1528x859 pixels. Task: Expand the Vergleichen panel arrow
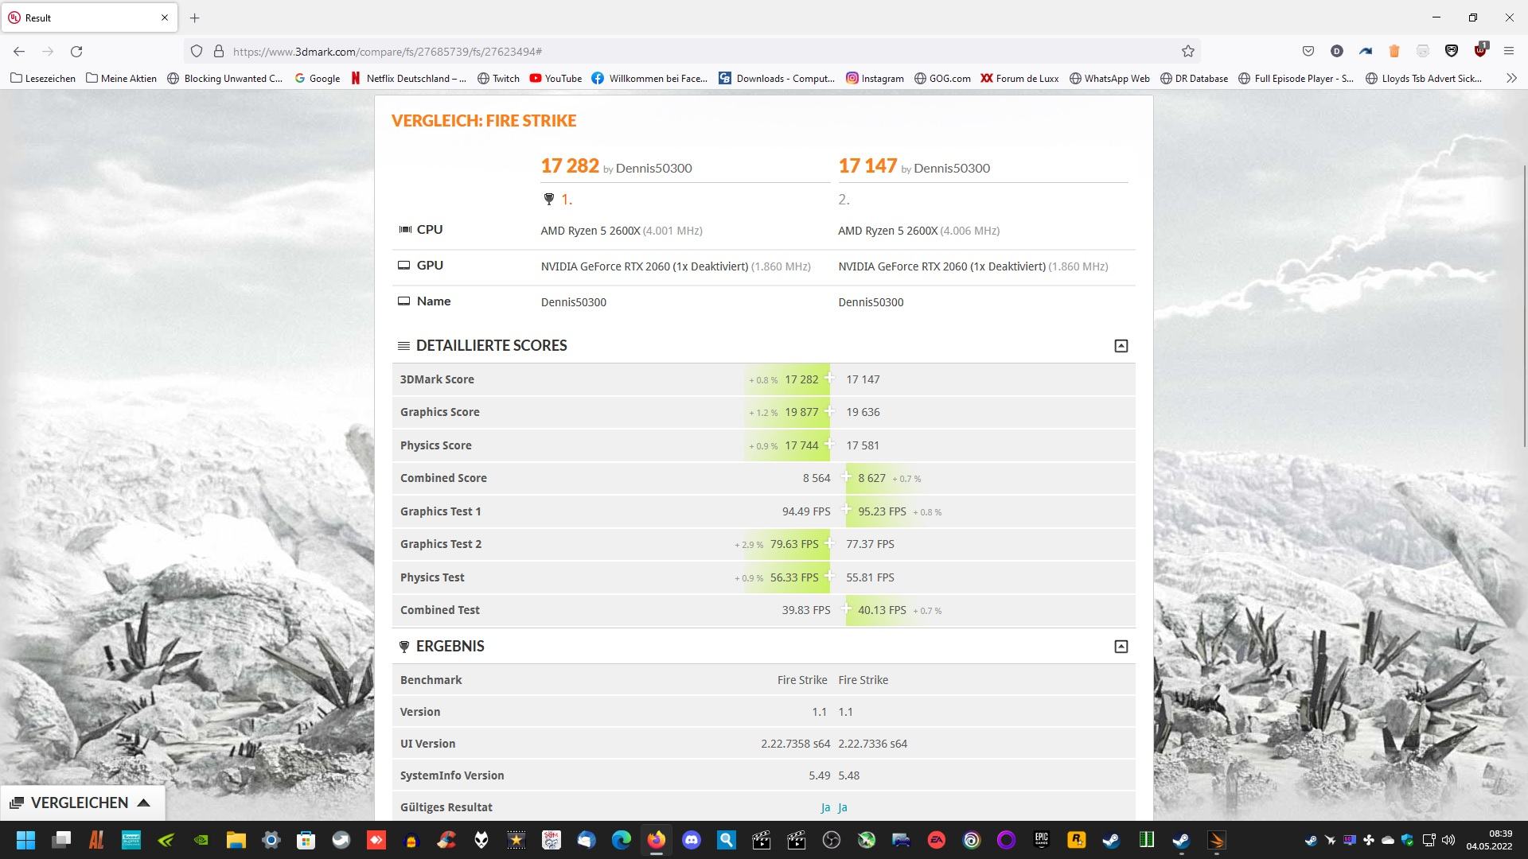pyautogui.click(x=144, y=803)
